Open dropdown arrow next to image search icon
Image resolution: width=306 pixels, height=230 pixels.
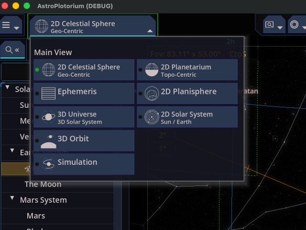coord(280,28)
